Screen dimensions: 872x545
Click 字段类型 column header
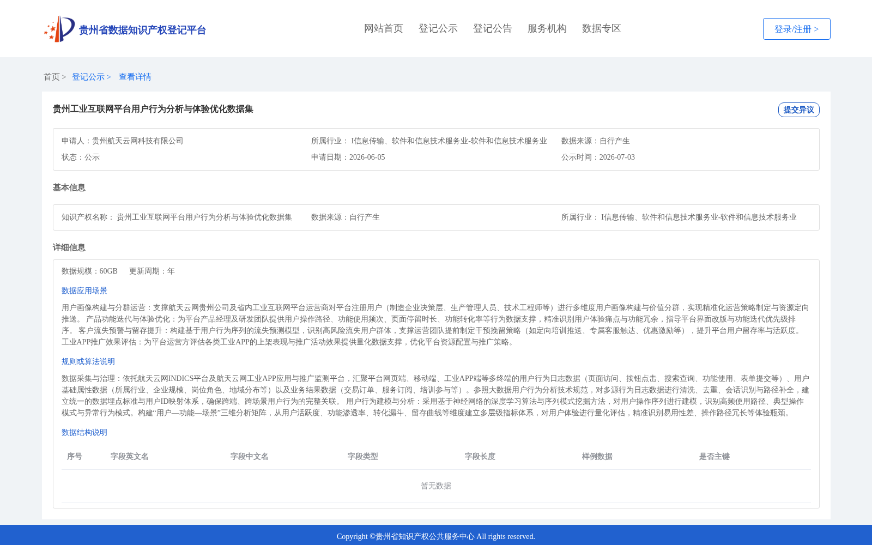click(x=363, y=456)
